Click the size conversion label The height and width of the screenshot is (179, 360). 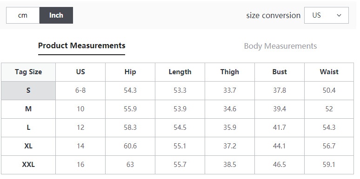[273, 15]
